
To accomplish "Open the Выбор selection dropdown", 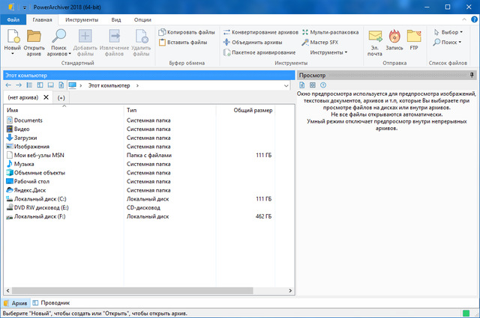I will (449, 32).
